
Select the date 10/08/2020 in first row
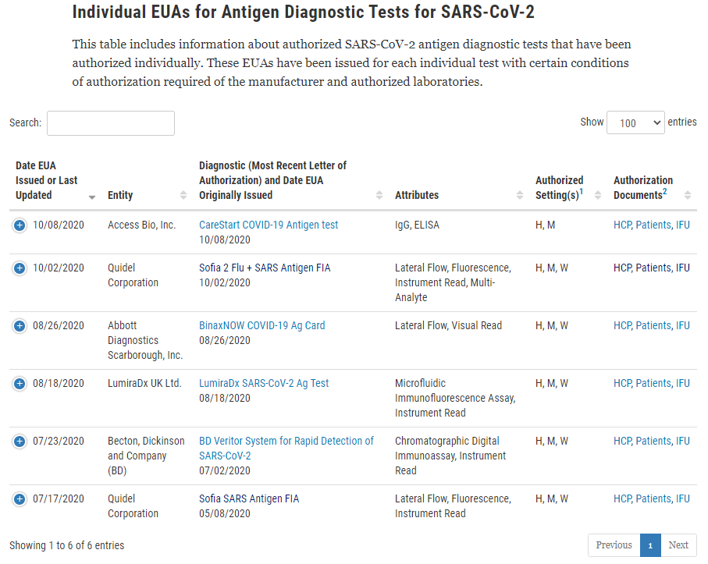click(x=59, y=225)
